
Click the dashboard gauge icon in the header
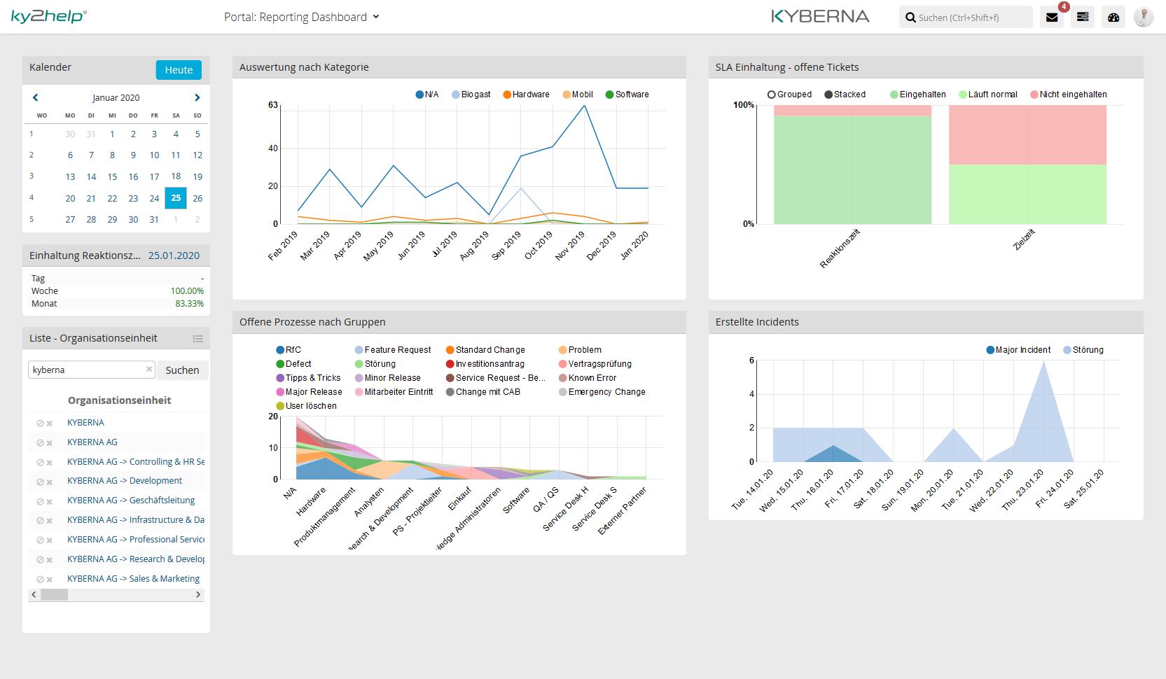click(x=1113, y=16)
